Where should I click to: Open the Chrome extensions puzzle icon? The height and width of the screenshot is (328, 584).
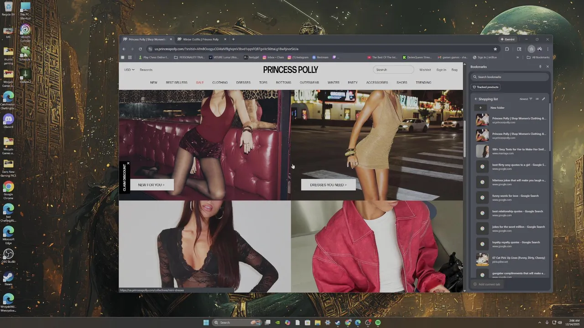(x=507, y=49)
